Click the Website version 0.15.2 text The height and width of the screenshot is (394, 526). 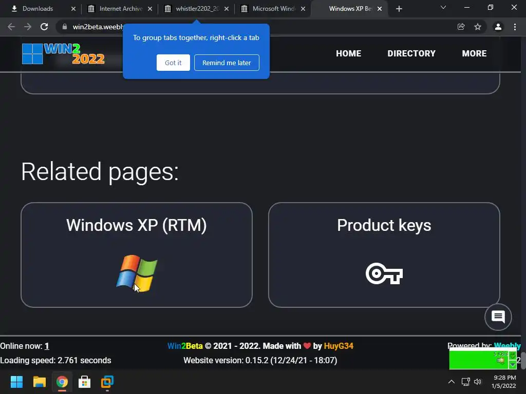[260, 360]
